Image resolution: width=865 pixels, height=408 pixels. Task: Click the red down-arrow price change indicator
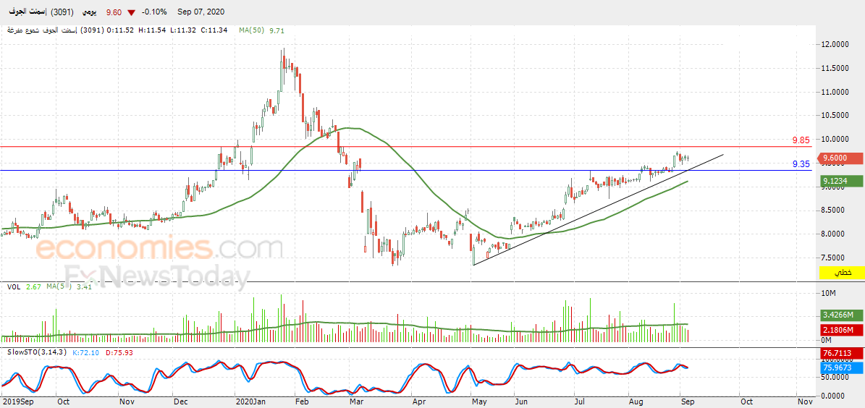coord(131,12)
